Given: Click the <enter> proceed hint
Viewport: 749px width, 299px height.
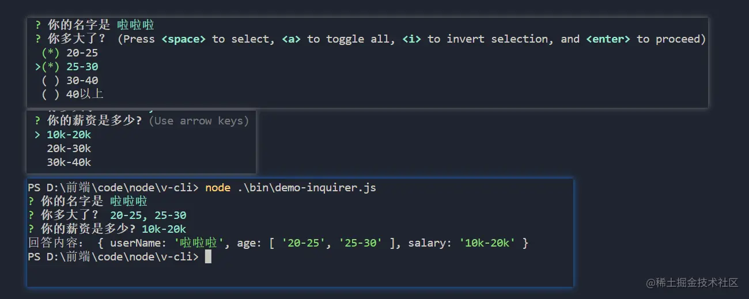Looking at the screenshot, I should [x=608, y=39].
